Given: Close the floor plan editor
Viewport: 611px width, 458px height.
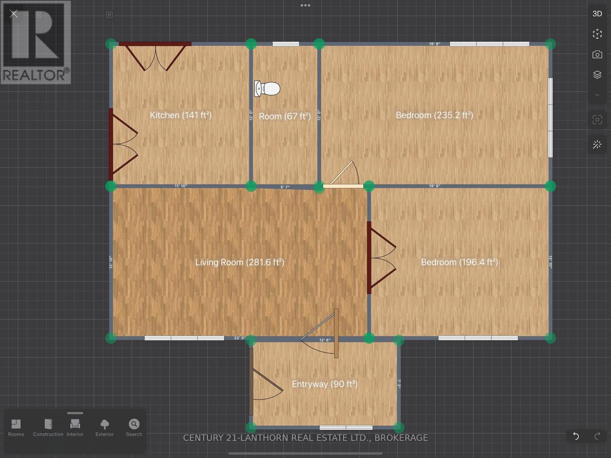Looking at the screenshot, I should [x=14, y=14].
